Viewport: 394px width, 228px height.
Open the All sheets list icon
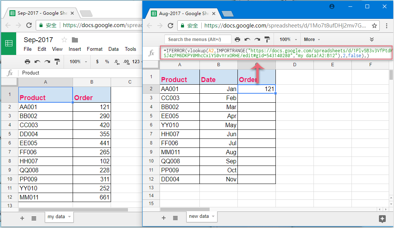(x=175, y=217)
